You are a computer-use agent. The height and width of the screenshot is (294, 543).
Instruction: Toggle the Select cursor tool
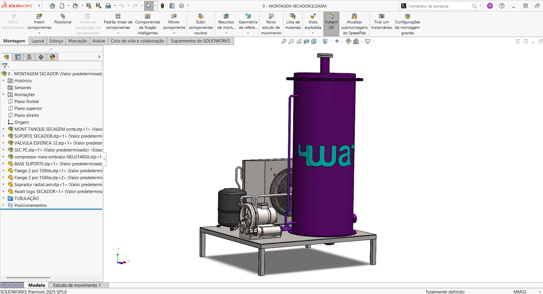tap(149, 6)
